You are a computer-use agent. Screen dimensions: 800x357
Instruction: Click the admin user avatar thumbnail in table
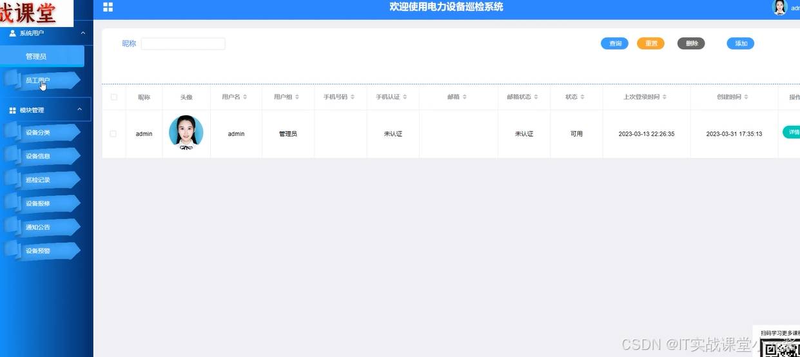[x=186, y=133]
